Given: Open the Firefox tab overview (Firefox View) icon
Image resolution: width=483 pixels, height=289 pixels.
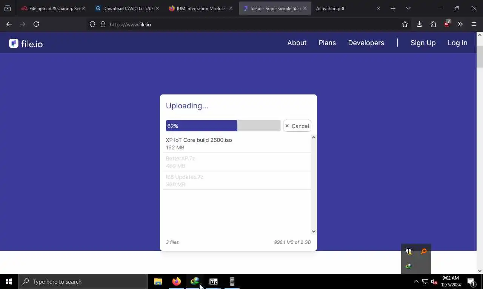Looking at the screenshot, I should [x=8, y=8].
